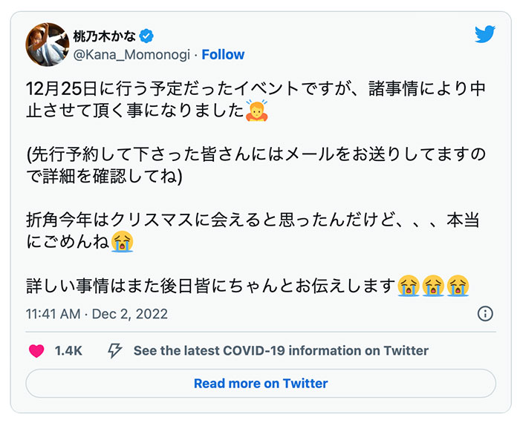Click the last of three crying emojis
Viewport: 520px width, 423px height.
point(458,285)
